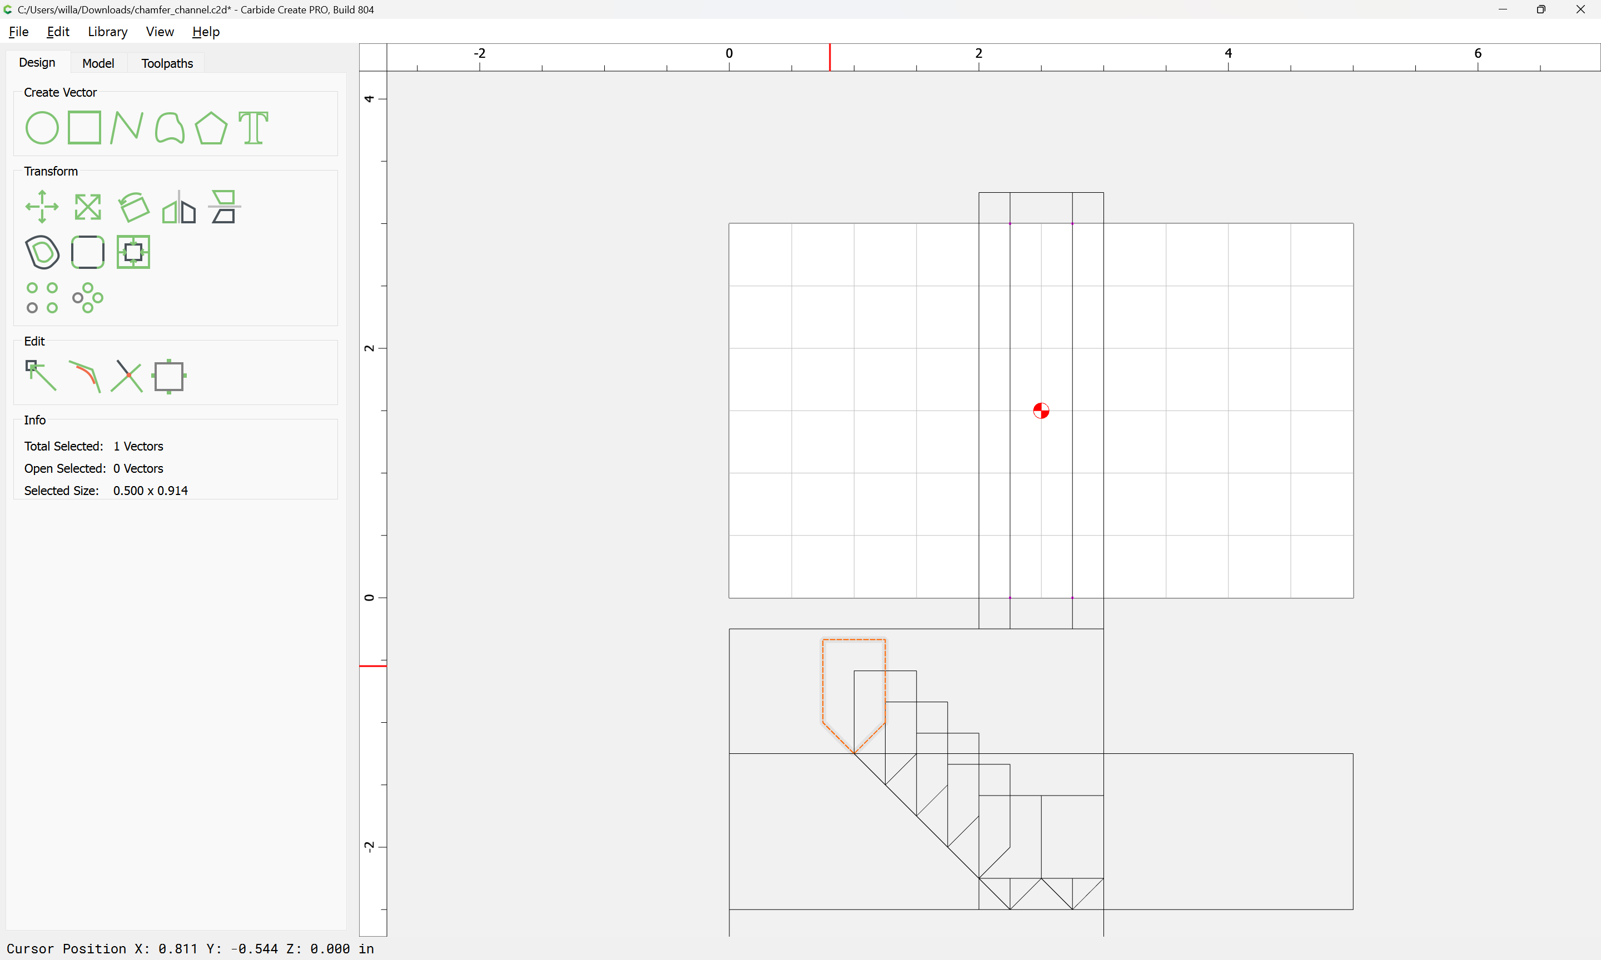
Task: Open the Library menu
Action: (107, 32)
